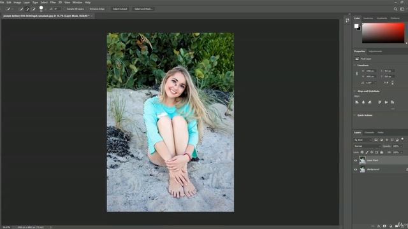Open the Filter menu
This screenshot has width=408, height=229.
pos(53,3)
